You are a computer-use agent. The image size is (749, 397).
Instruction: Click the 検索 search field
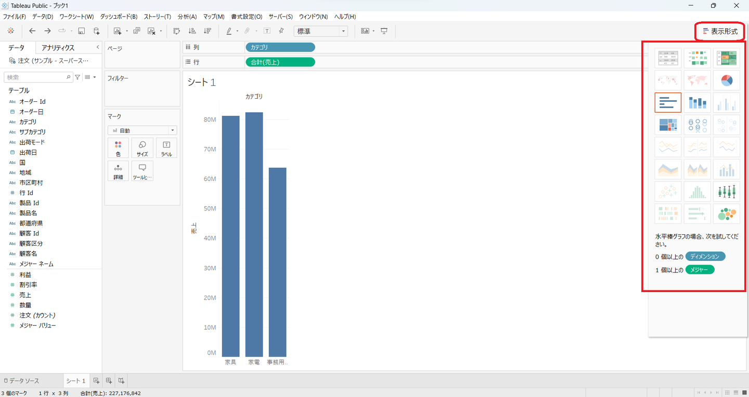click(x=38, y=77)
